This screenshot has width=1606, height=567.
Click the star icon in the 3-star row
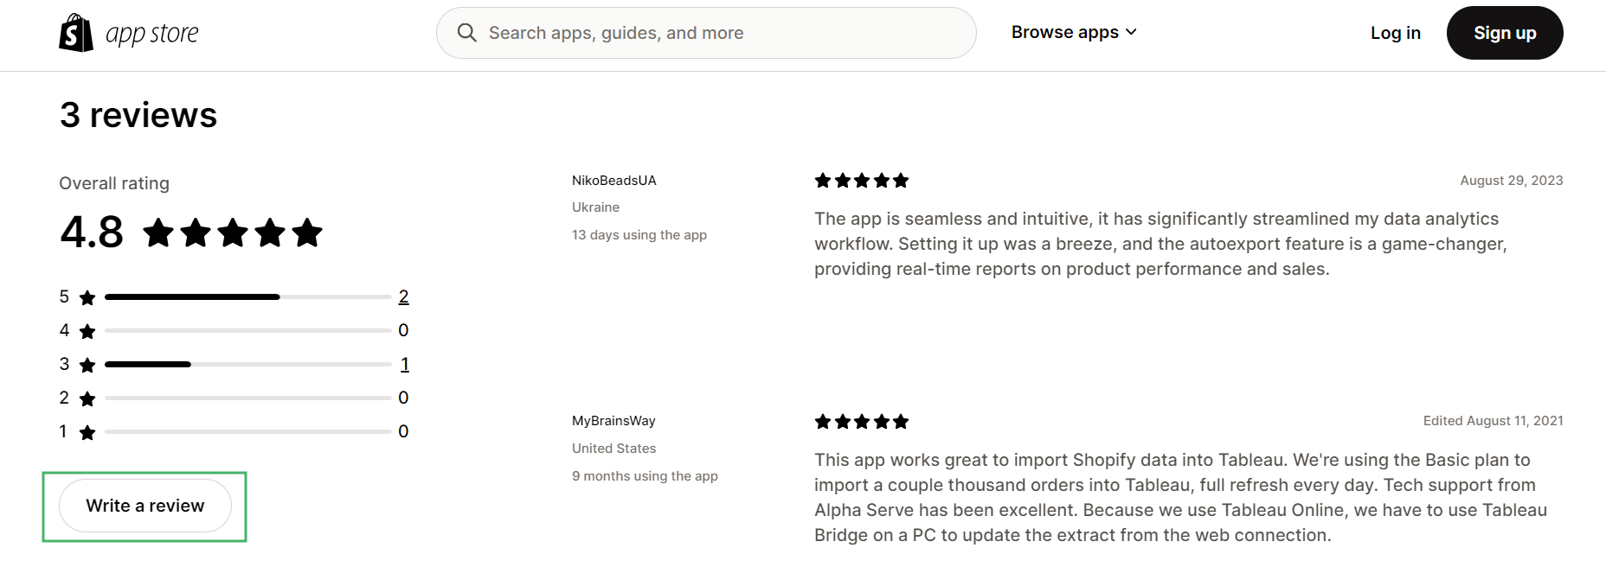point(87,365)
